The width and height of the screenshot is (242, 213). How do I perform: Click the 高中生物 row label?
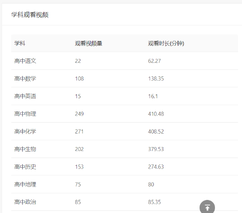point(25,149)
